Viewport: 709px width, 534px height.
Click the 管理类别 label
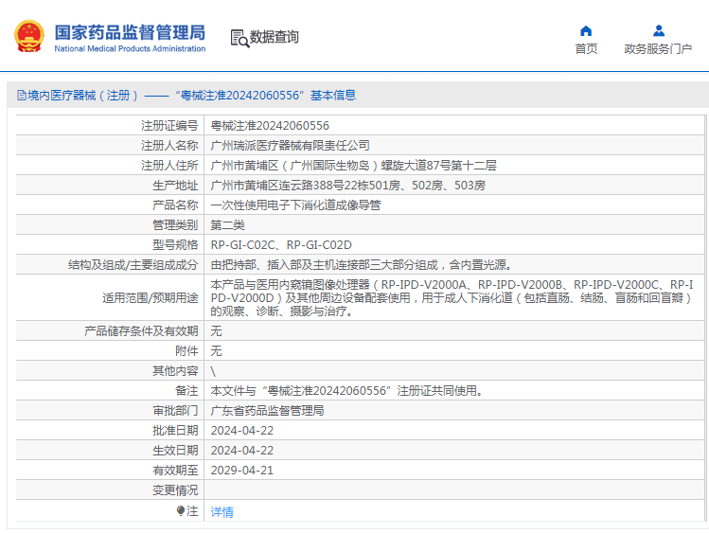pos(175,225)
